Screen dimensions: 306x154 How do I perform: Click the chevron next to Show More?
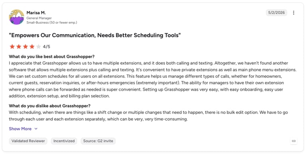tap(36, 129)
